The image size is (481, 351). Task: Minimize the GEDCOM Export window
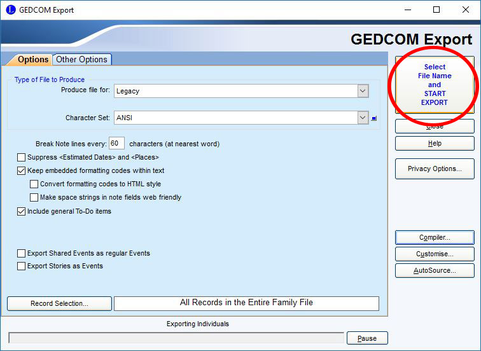pos(408,10)
